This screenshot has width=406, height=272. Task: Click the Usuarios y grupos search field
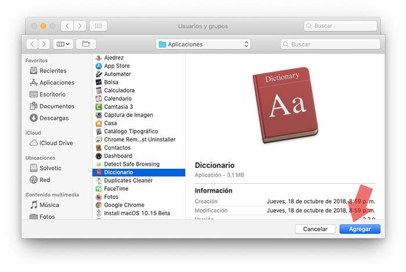coord(340,26)
